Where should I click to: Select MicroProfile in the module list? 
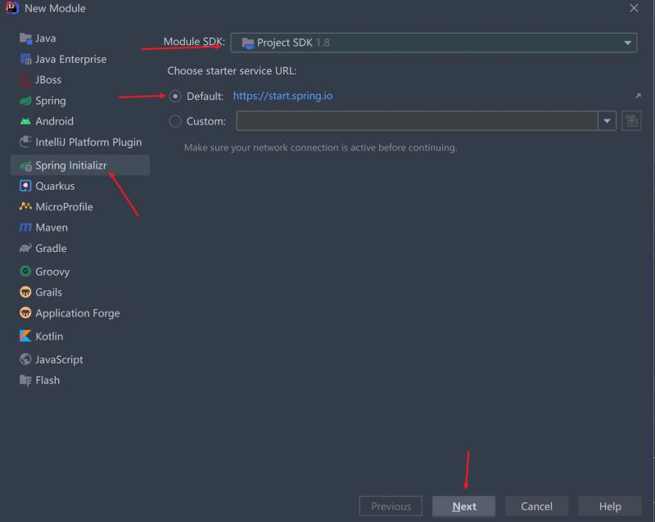click(x=64, y=207)
